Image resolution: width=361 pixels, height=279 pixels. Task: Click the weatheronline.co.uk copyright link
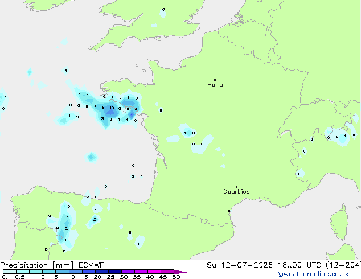coord(313,274)
